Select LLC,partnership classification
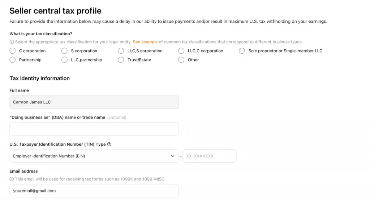The image size is (370, 200). pos(64,60)
